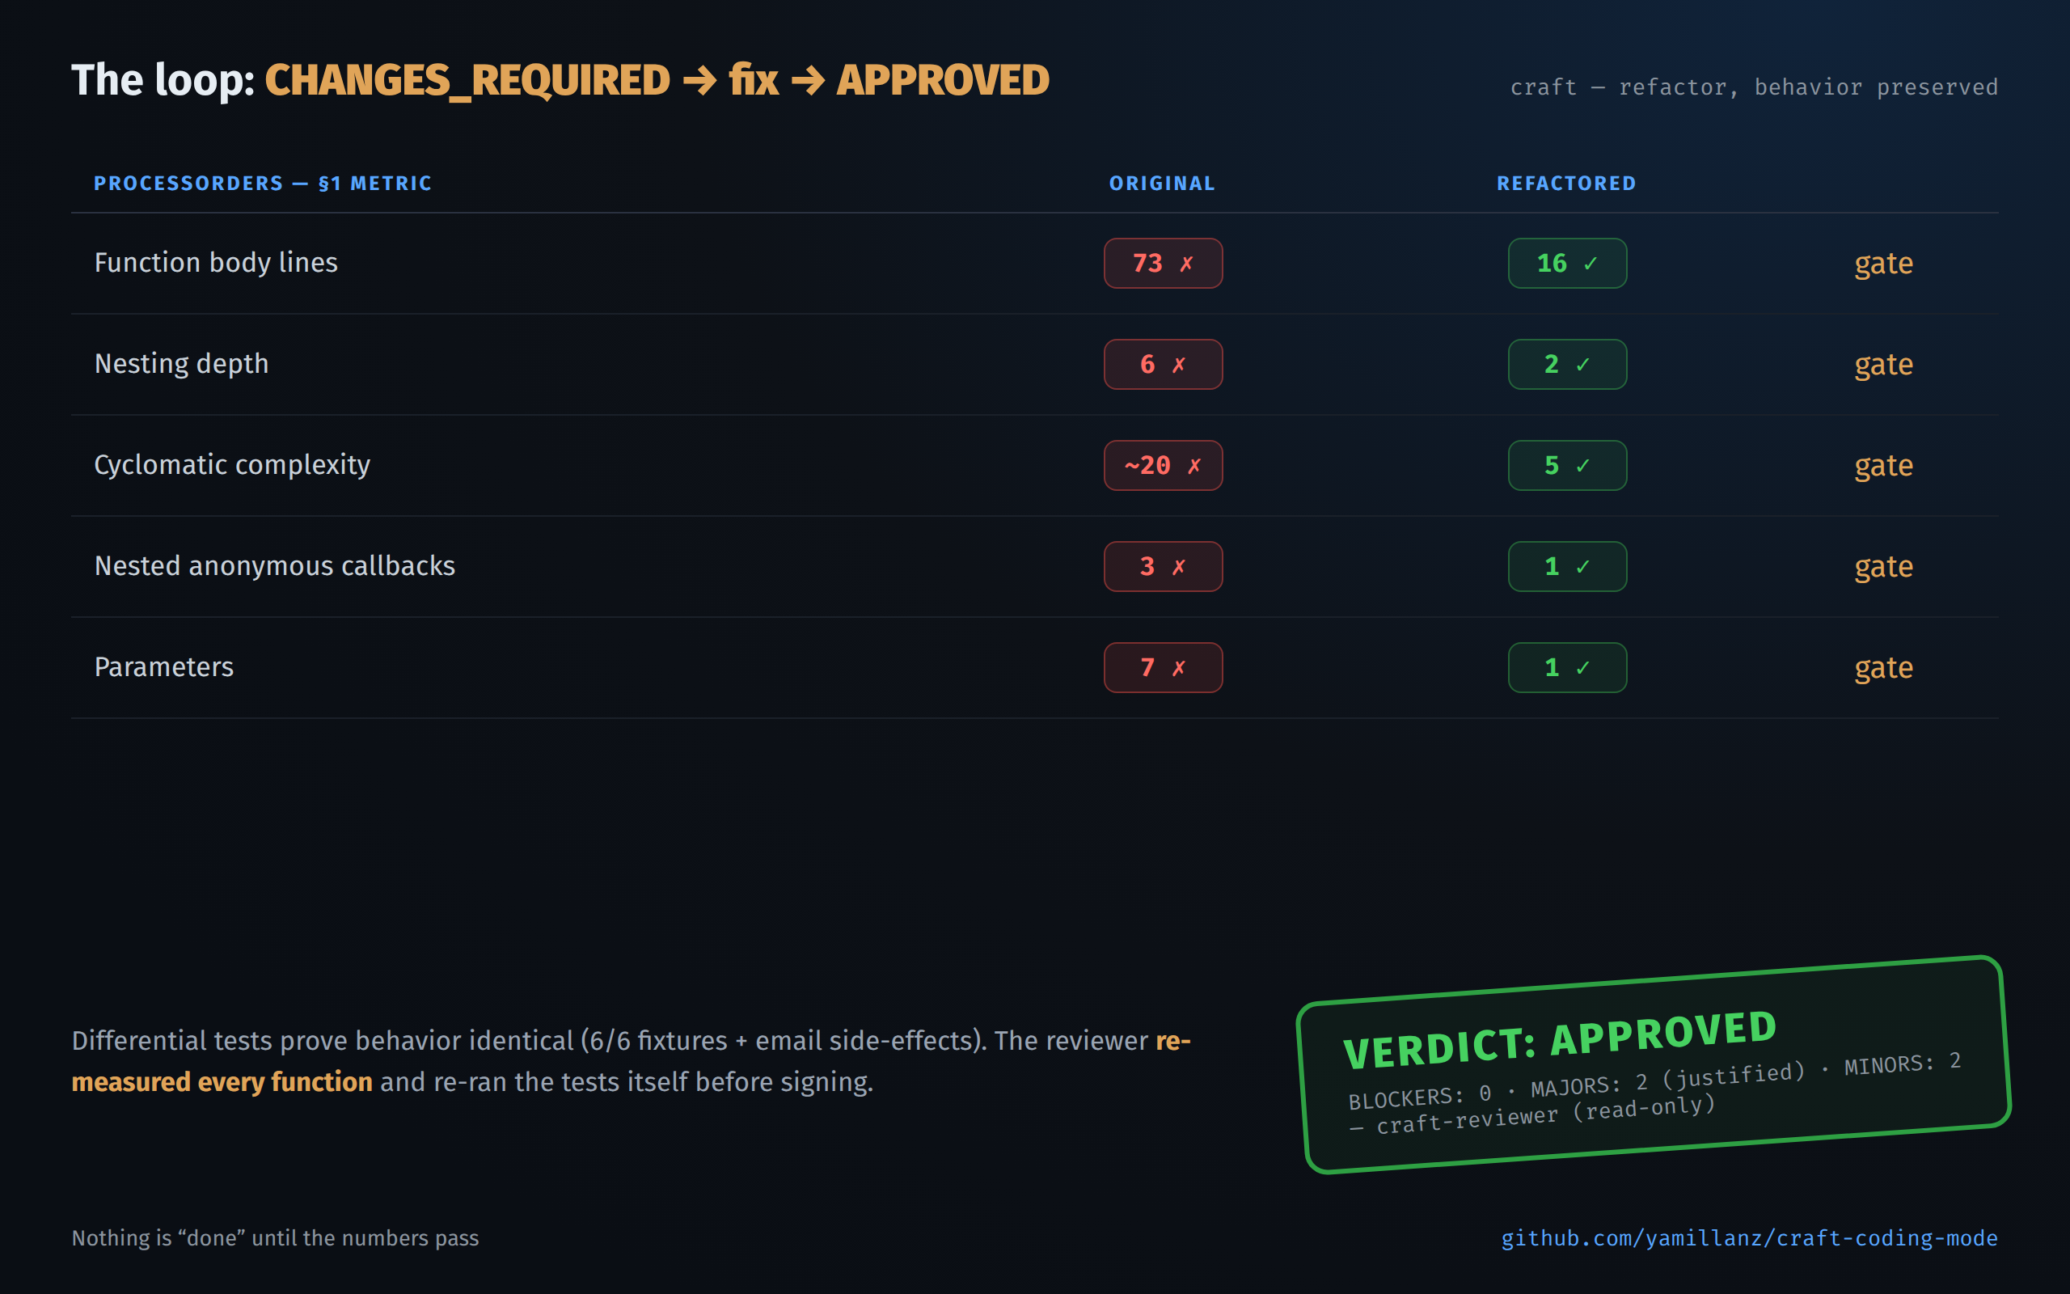Screen dimensions: 2070x1294
Task: Select the "Nesting depth" row label
Action: click(181, 364)
